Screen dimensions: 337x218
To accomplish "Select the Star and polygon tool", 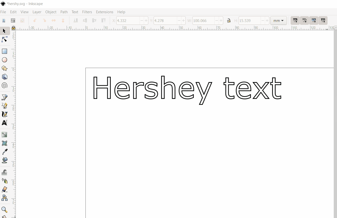I will [5, 68].
